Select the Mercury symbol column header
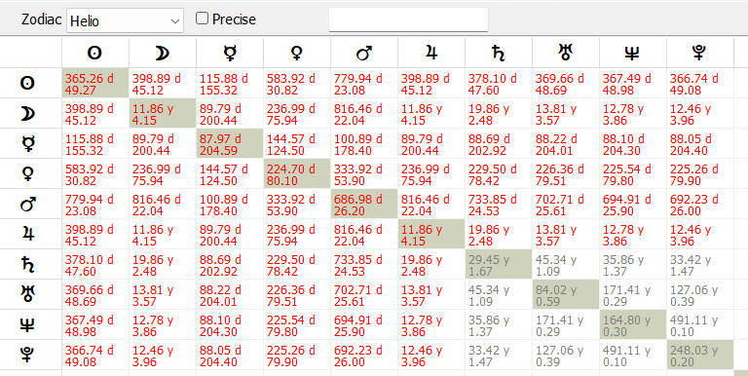The image size is (748, 376). click(230, 53)
